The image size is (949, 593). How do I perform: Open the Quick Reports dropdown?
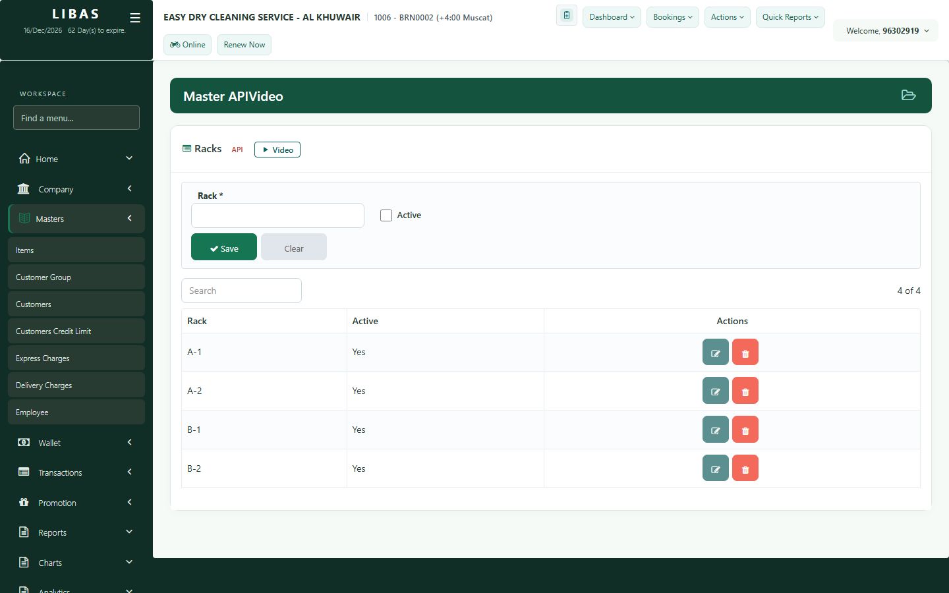pos(790,17)
